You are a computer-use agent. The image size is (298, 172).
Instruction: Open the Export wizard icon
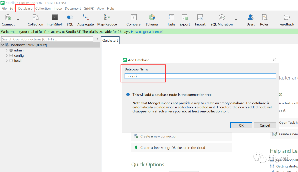point(185,18)
